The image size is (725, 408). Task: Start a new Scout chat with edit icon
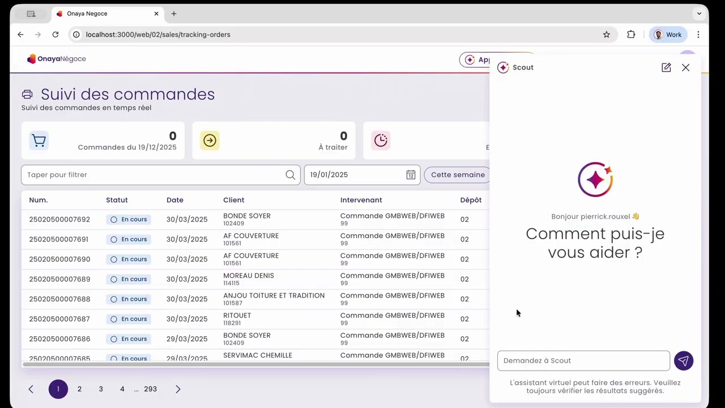pos(666,67)
